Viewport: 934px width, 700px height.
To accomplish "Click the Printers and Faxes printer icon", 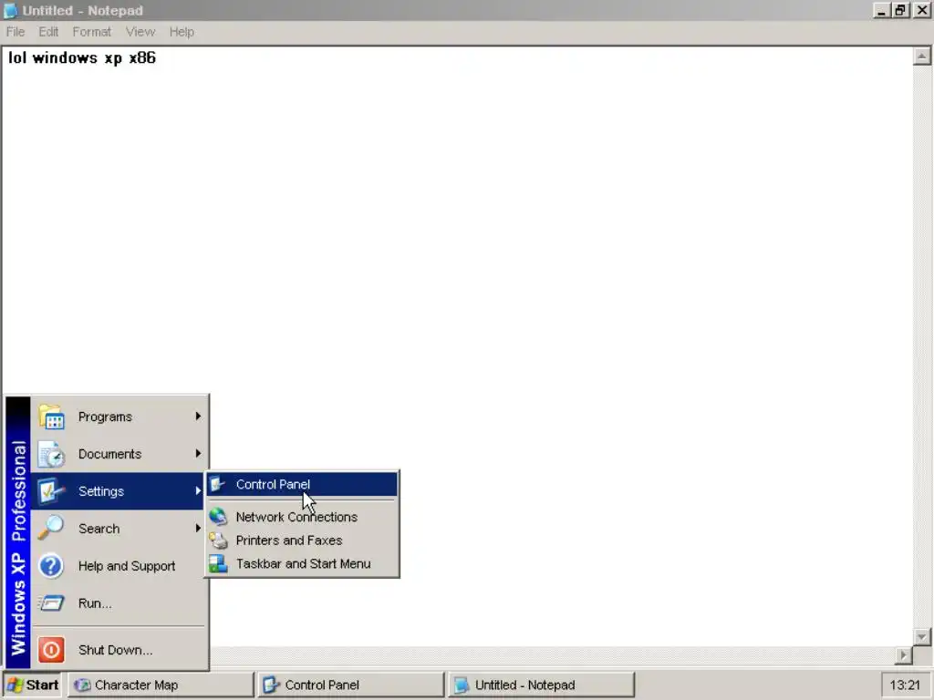I will point(218,540).
